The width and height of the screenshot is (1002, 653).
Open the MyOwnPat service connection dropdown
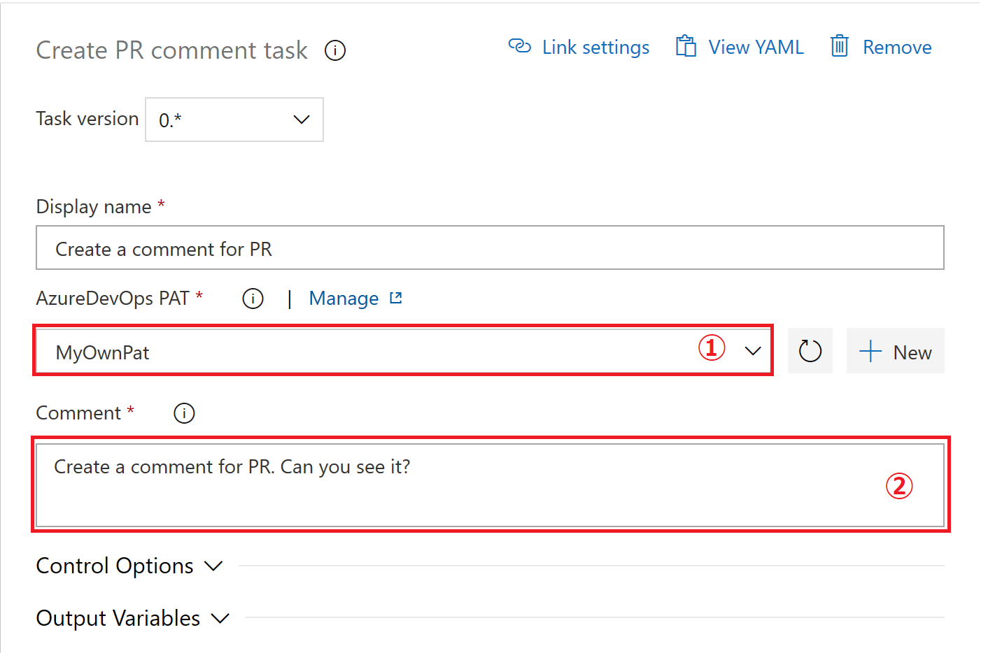tap(403, 351)
